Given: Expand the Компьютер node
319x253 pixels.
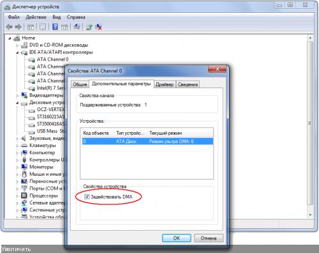Looking at the screenshot, I should point(17,153).
